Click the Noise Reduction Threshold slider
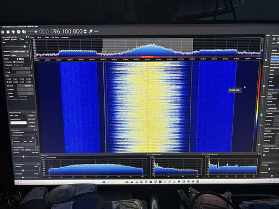Screen dimensions: 279x209 (x=23, y=157)
